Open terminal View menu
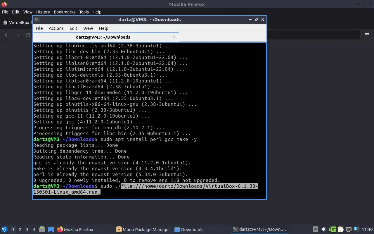 click(88, 28)
